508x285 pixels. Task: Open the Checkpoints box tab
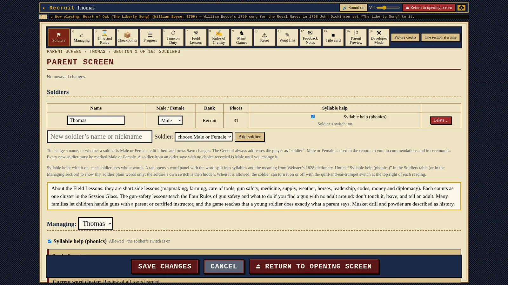[x=127, y=37]
